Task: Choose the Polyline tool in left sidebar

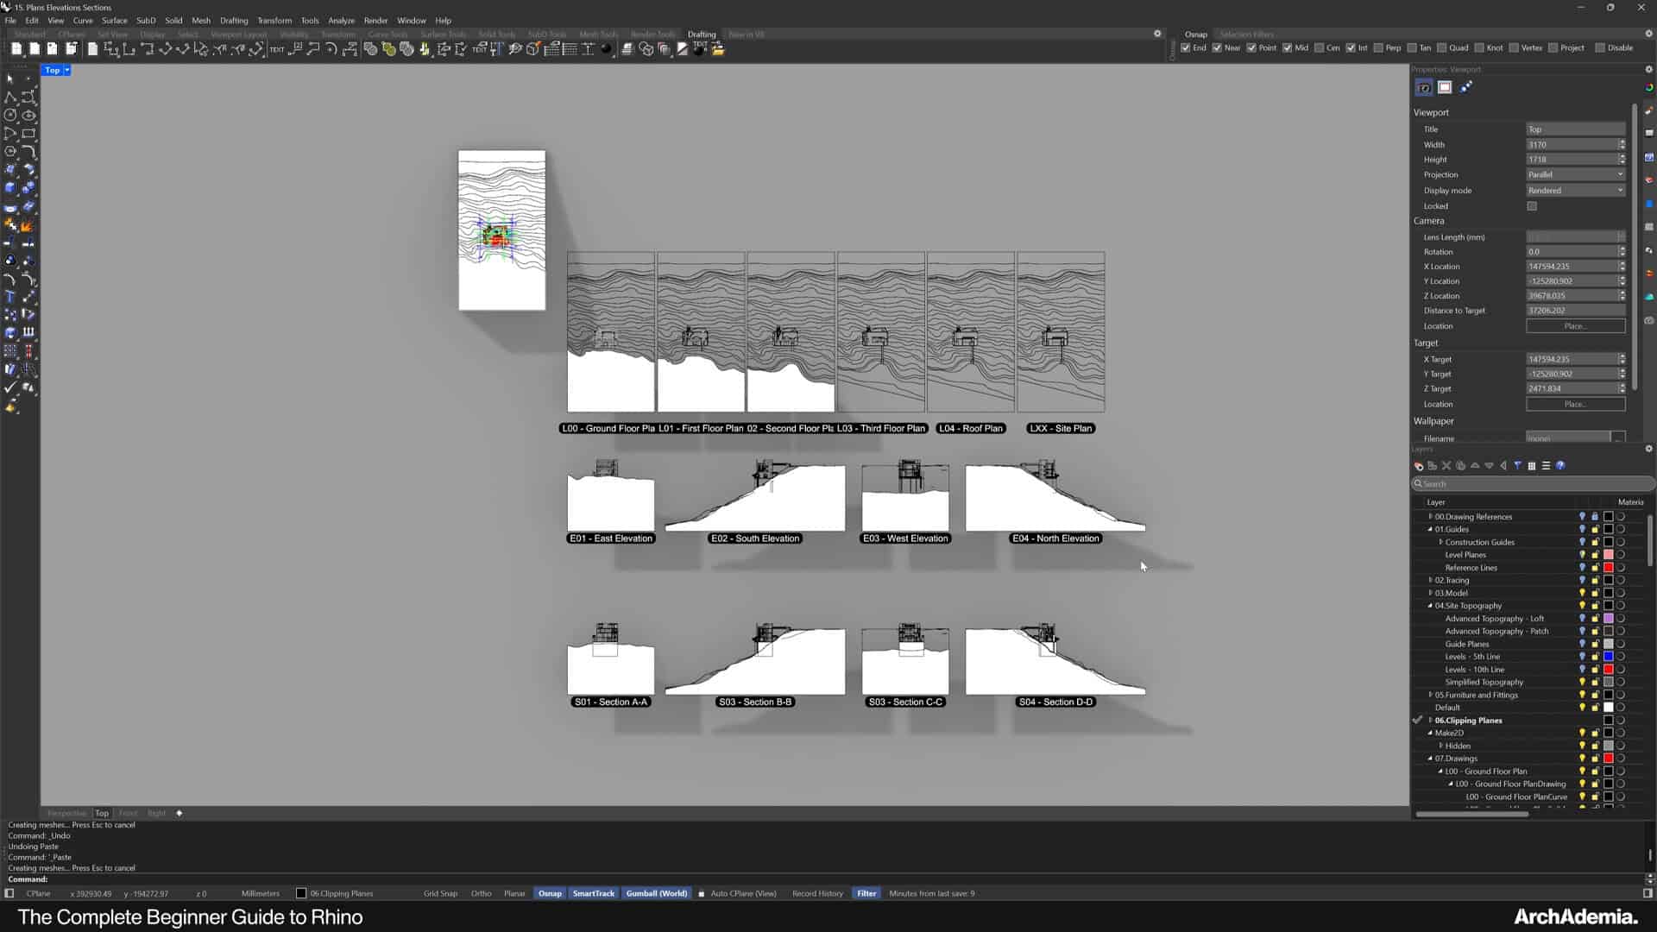Action: click(10, 97)
